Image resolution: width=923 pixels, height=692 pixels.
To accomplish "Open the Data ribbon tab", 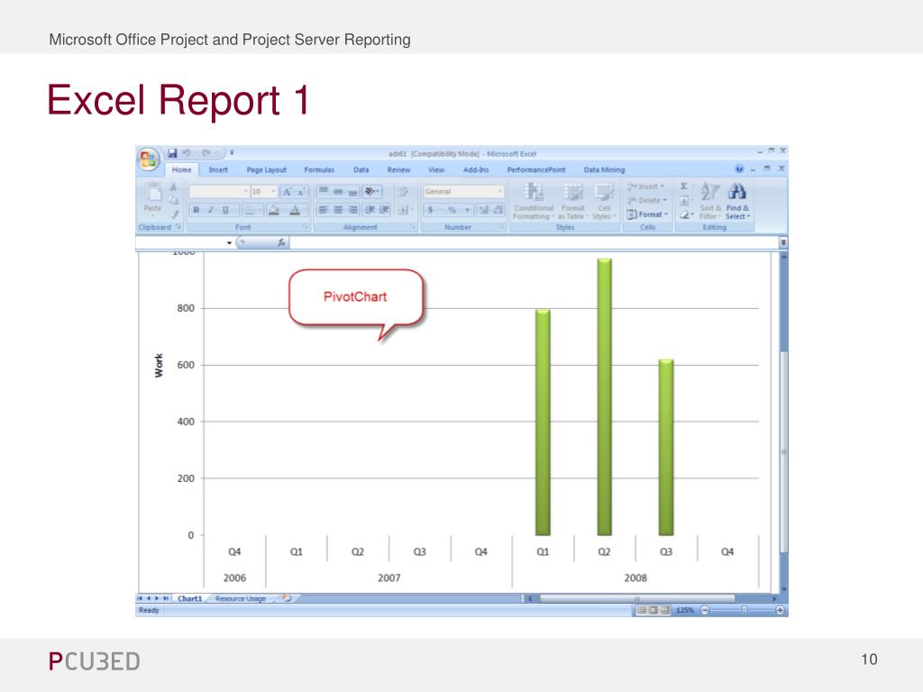I will 361,170.
